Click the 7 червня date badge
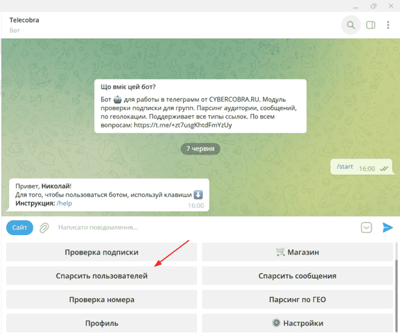 tap(200, 149)
